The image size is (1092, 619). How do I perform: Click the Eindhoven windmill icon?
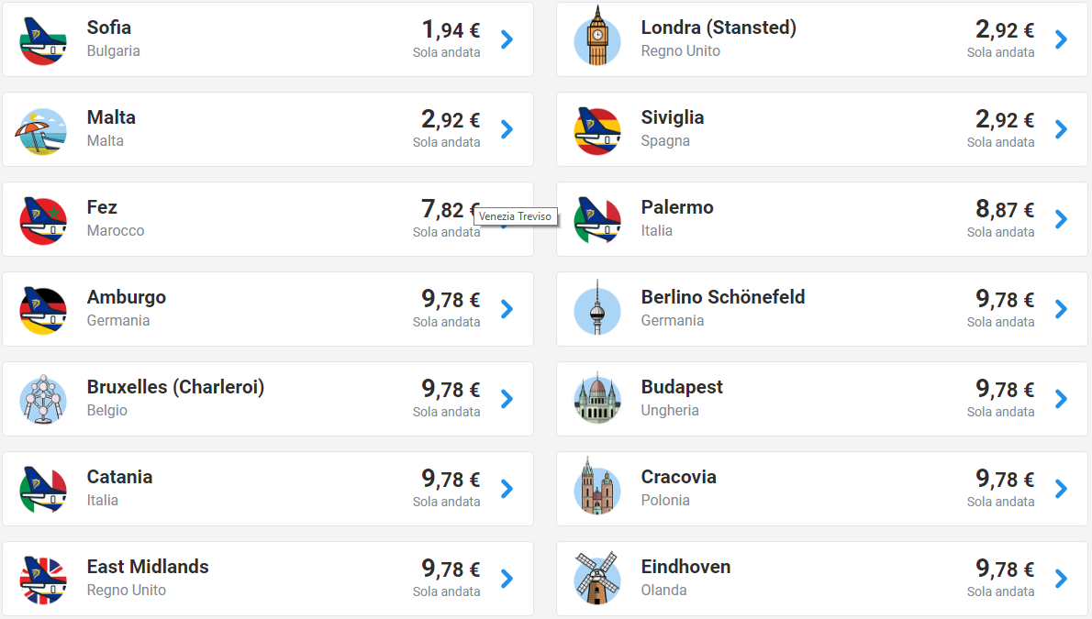tap(596, 578)
